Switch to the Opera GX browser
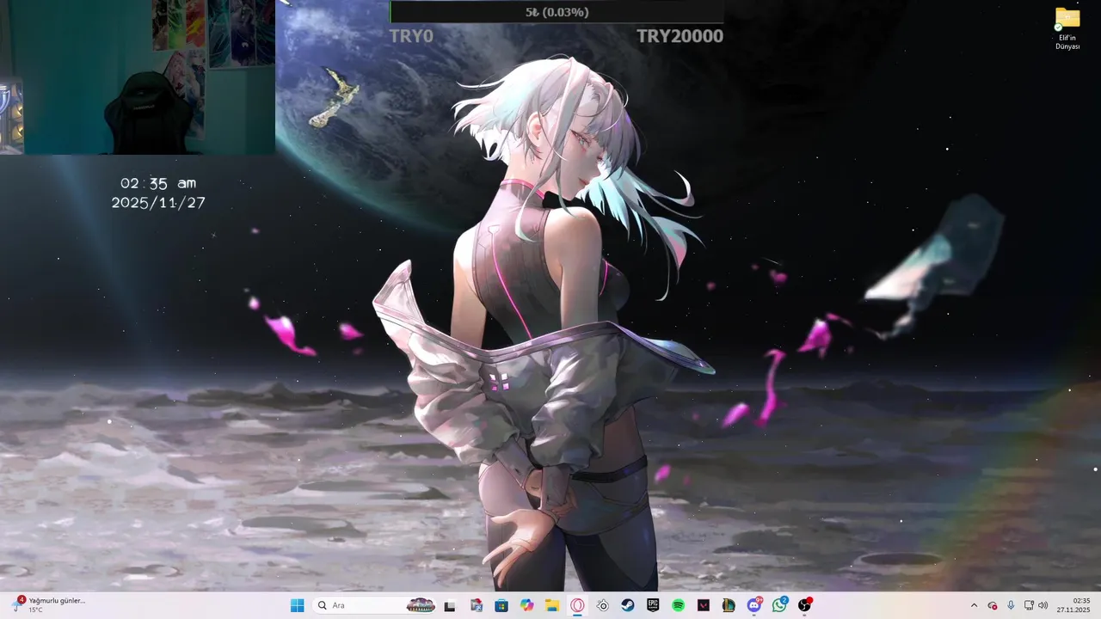Image resolution: width=1101 pixels, height=619 pixels. coord(577,605)
